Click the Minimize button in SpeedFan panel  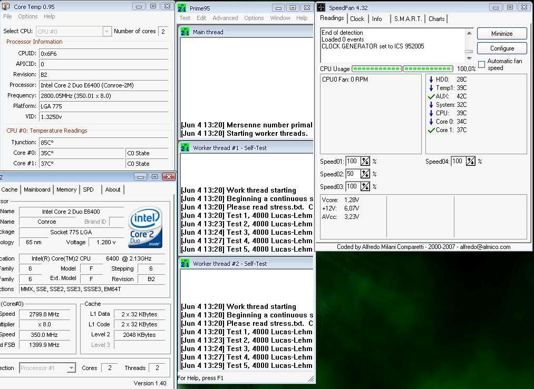click(x=502, y=34)
